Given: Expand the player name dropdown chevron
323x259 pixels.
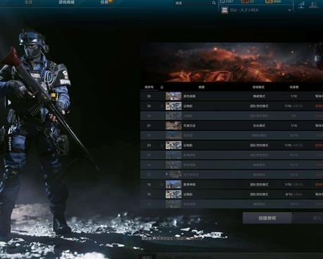Looking at the screenshot, I should 290,10.
